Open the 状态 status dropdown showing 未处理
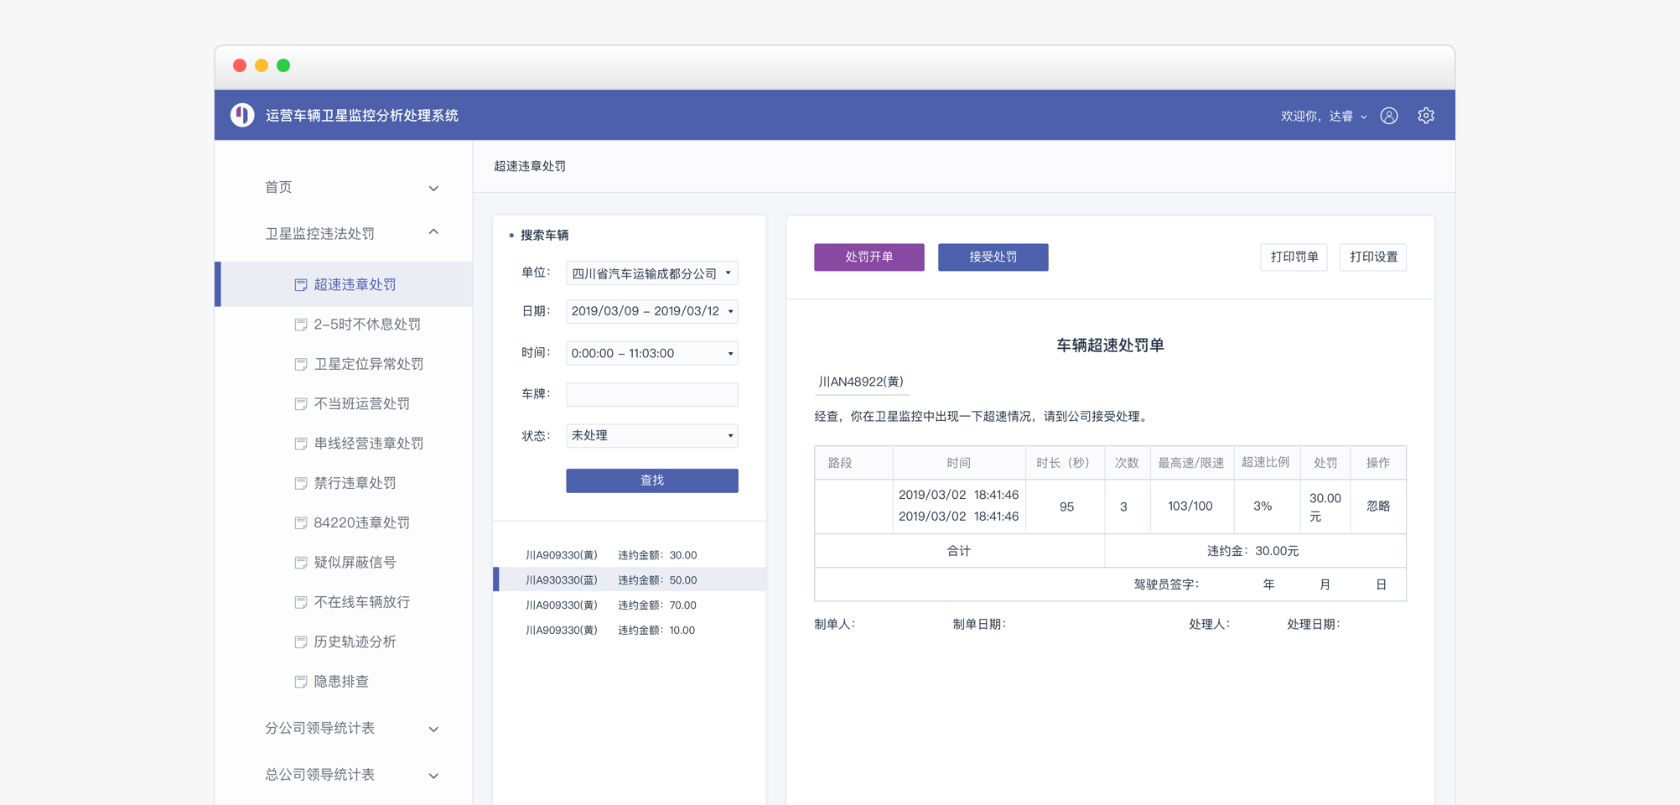This screenshot has height=805, width=1680. (651, 435)
